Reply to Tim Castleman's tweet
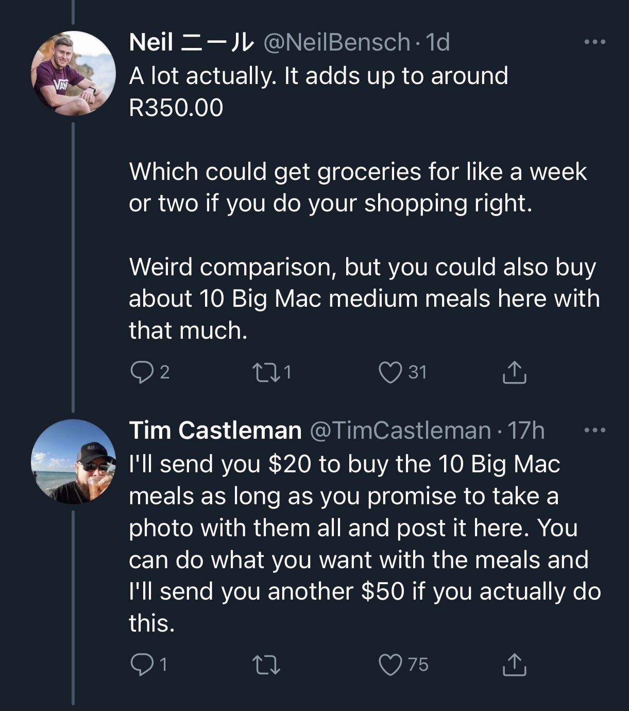Image resolution: width=629 pixels, height=711 pixels. pyautogui.click(x=139, y=665)
